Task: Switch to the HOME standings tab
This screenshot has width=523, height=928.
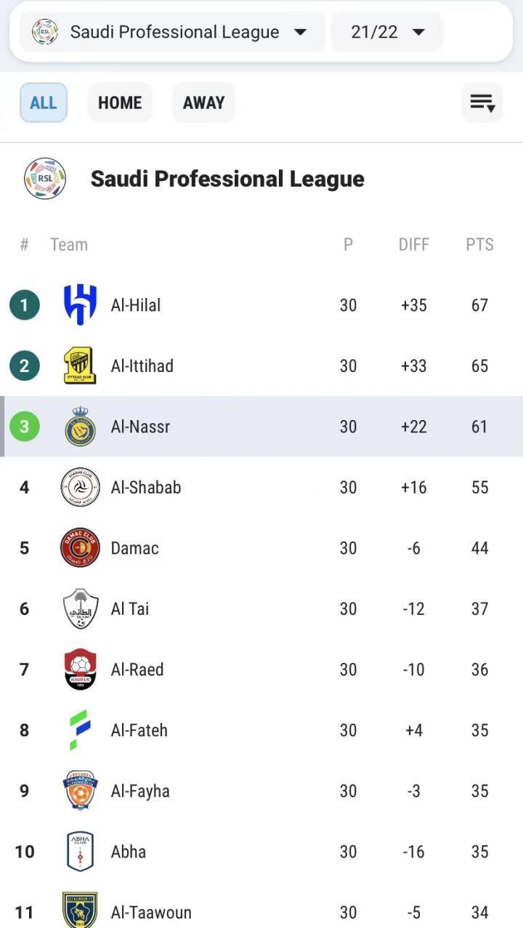Action: click(x=120, y=102)
